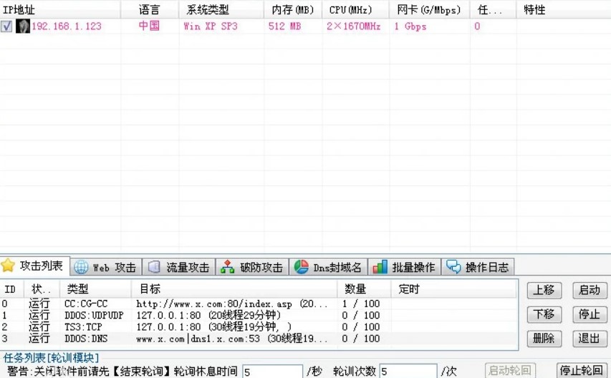
Task: Select the TS3:TCP task row
Action: tap(259, 327)
